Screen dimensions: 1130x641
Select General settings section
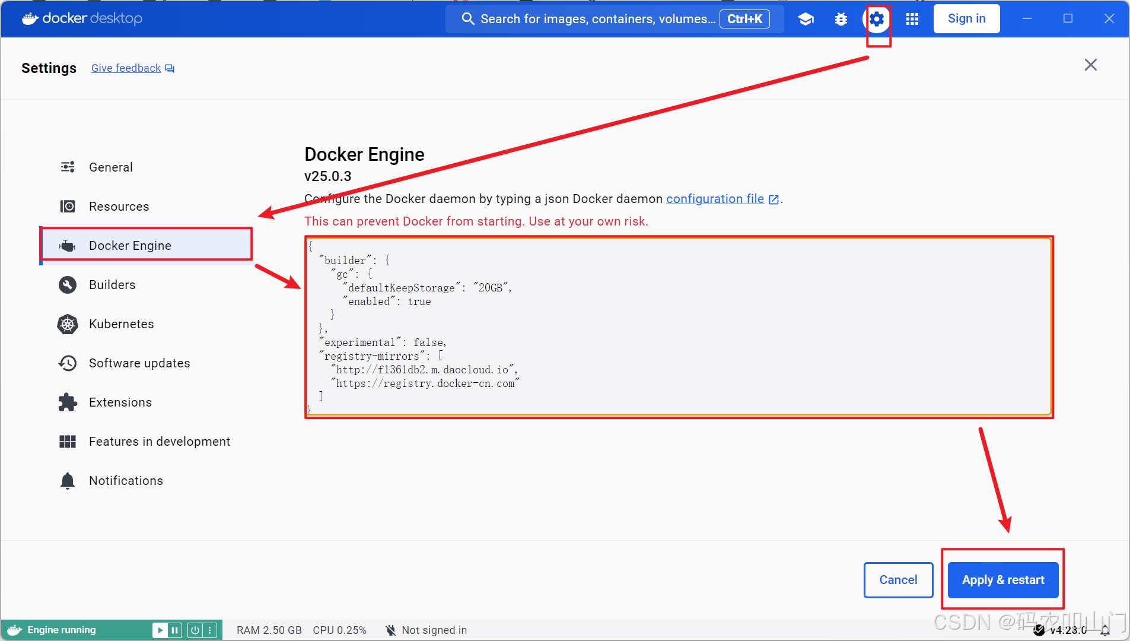click(147, 167)
